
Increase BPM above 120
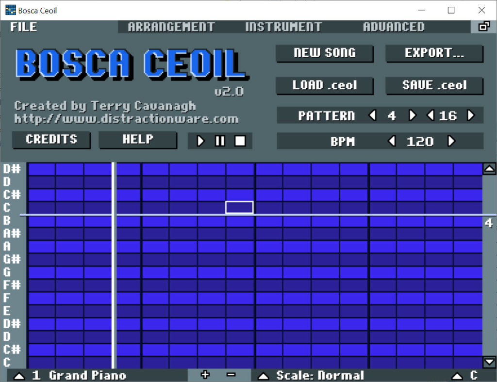pos(451,141)
